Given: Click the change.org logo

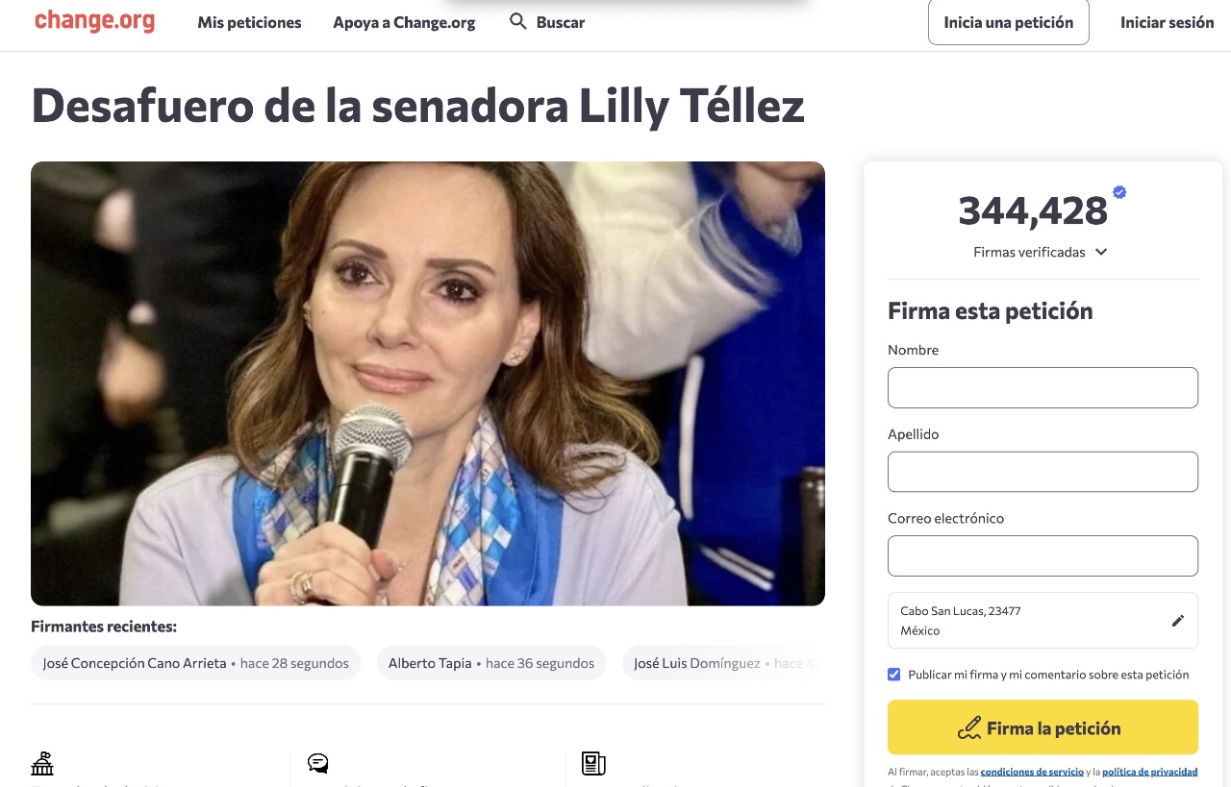Looking at the screenshot, I should (94, 21).
